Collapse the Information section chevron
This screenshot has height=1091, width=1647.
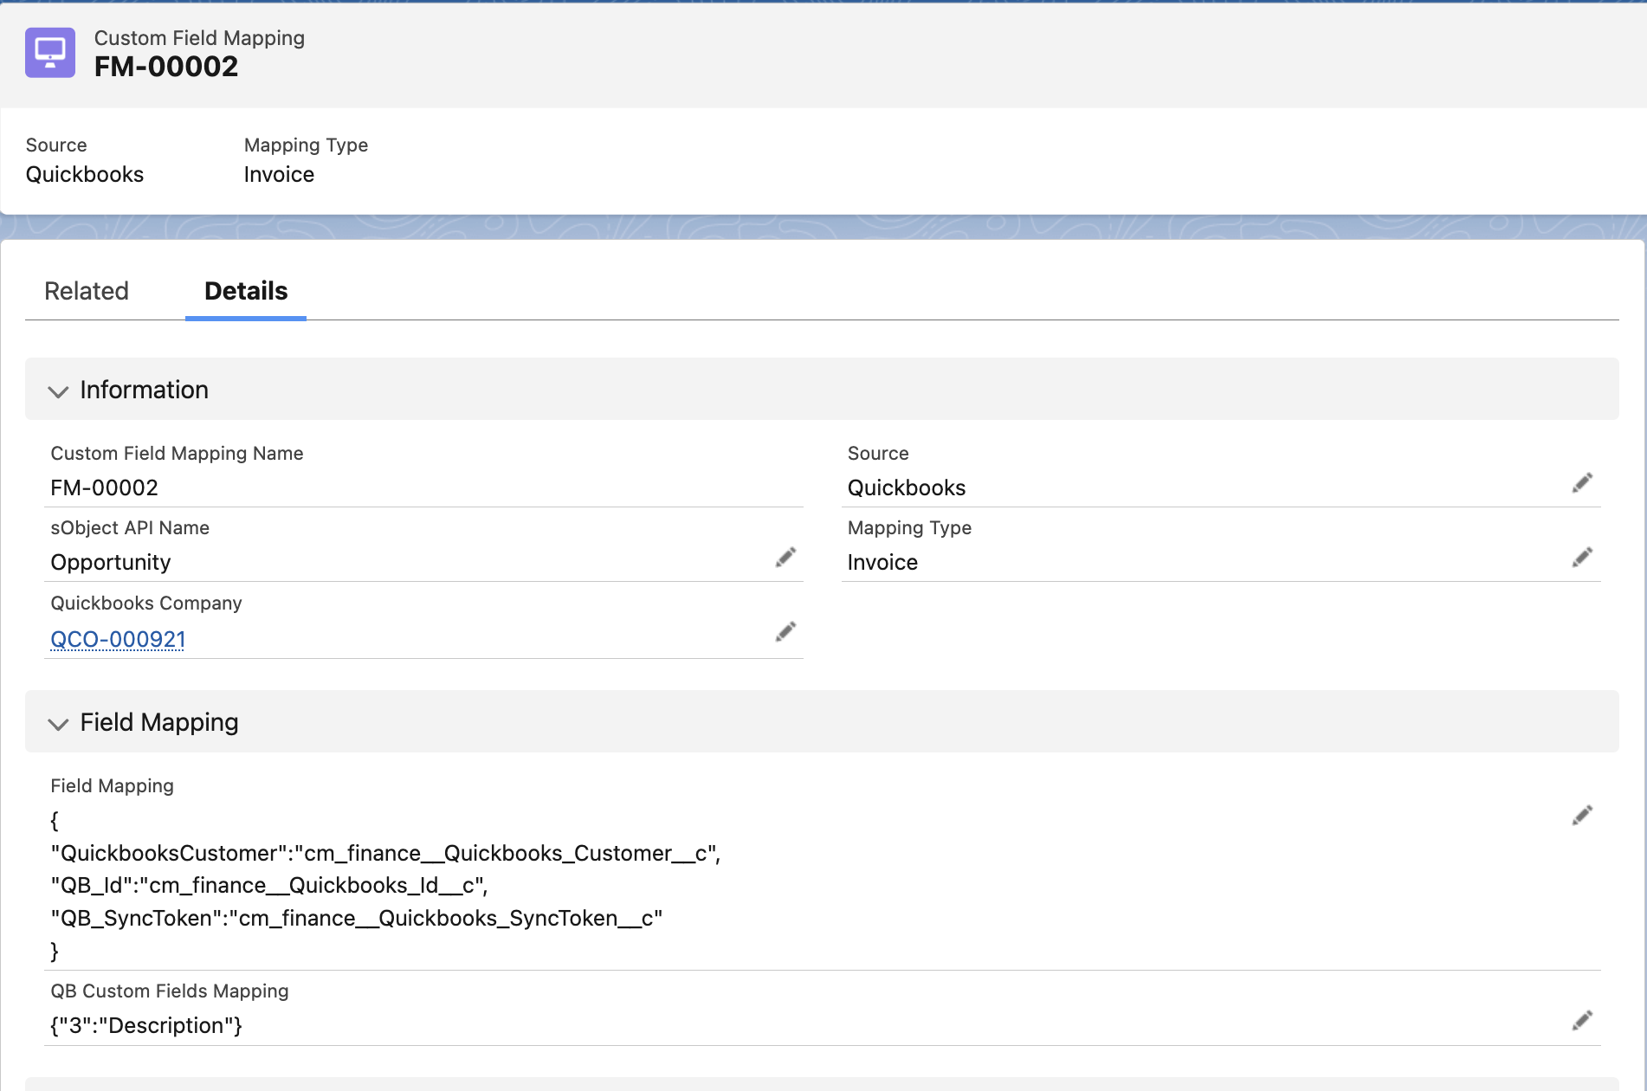pos(58,391)
